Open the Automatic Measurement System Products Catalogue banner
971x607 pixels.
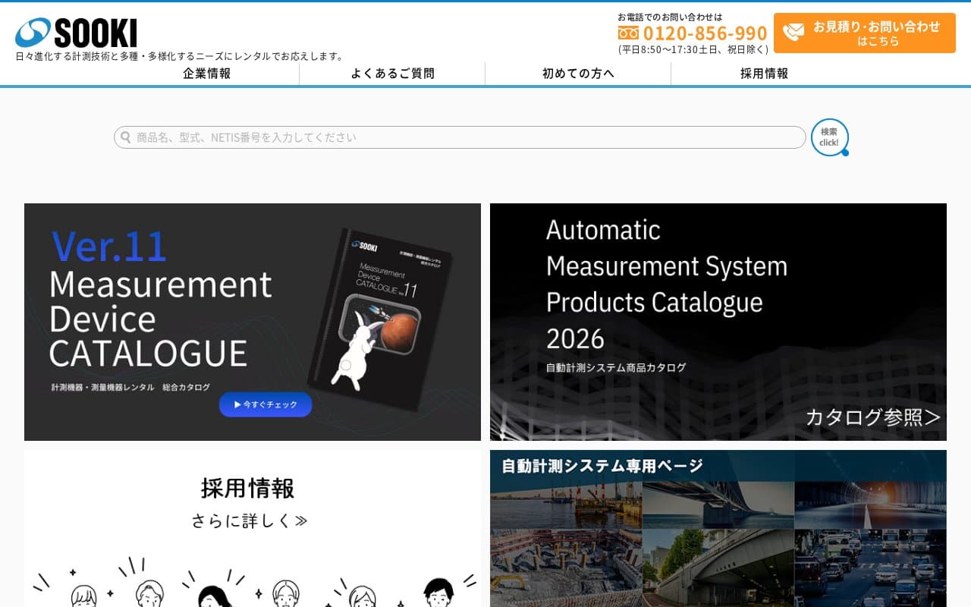tap(718, 322)
